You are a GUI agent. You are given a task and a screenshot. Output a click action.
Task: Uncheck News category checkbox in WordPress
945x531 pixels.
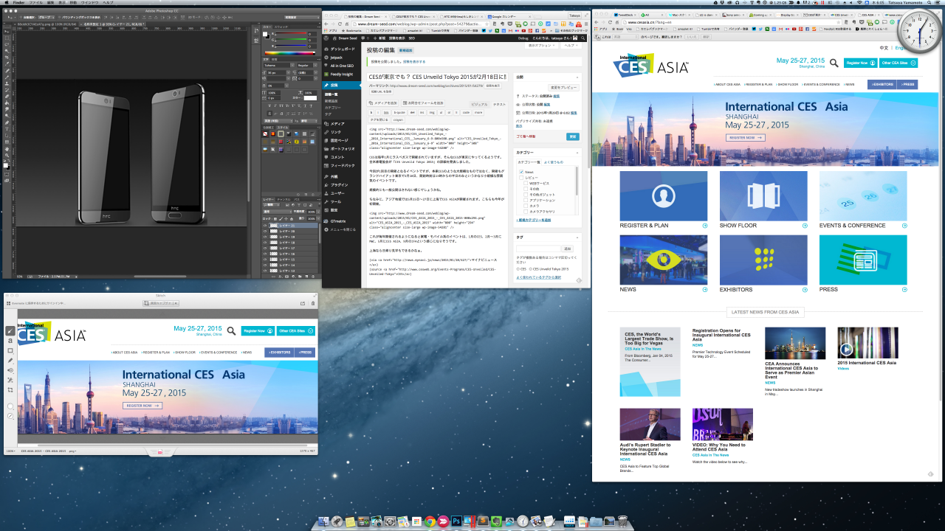pyautogui.click(x=521, y=172)
